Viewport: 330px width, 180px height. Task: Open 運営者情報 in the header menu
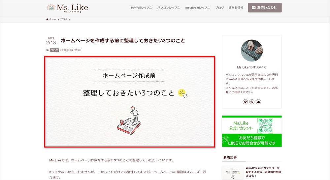pos(236,8)
